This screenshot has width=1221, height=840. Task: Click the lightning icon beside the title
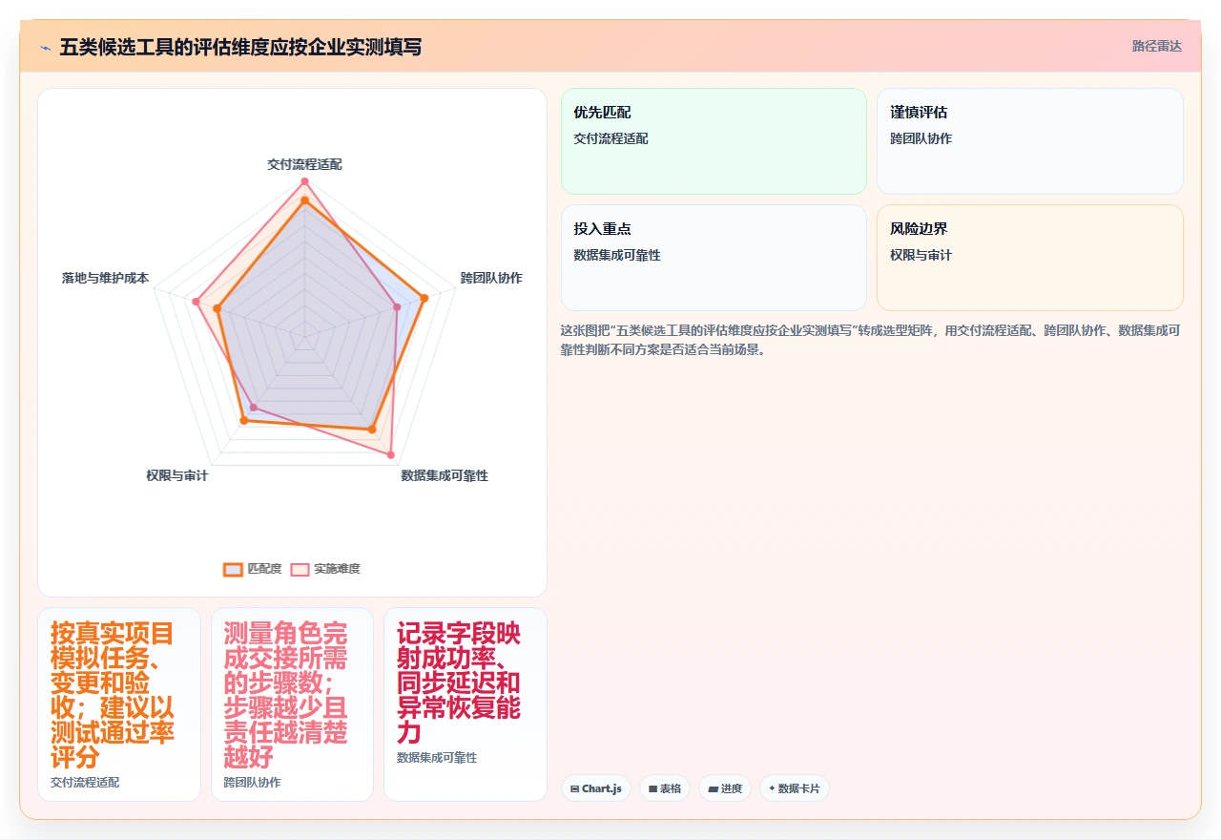coord(46,48)
